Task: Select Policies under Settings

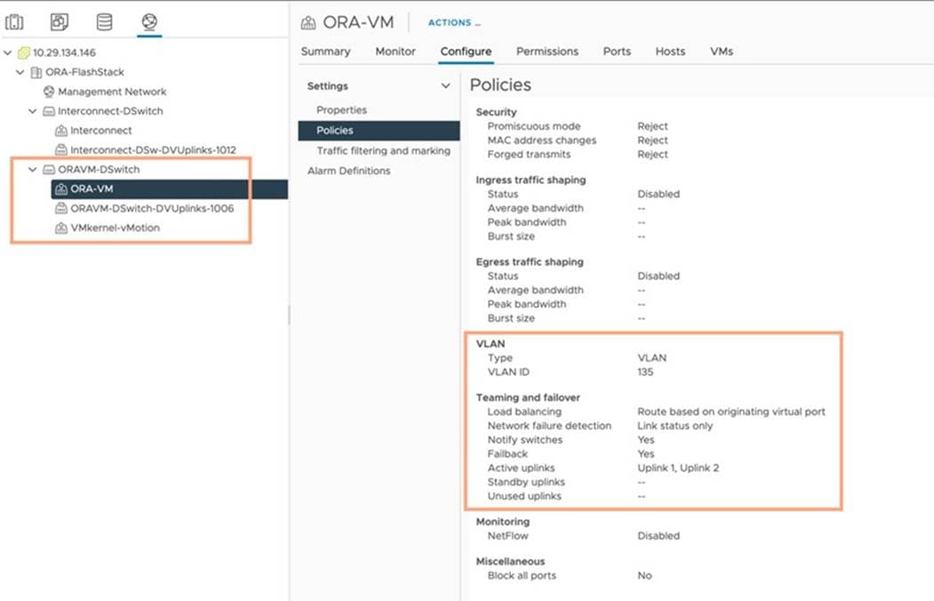Action: point(379,131)
